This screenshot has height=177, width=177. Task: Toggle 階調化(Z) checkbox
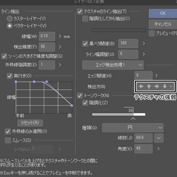pos(85,103)
